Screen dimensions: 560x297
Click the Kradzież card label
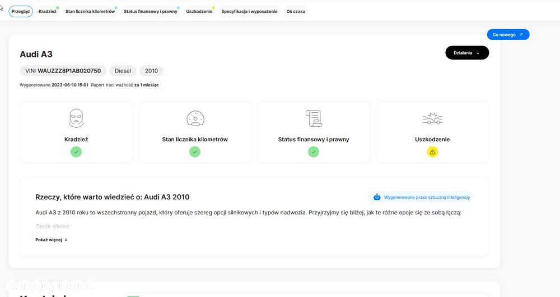click(x=76, y=139)
